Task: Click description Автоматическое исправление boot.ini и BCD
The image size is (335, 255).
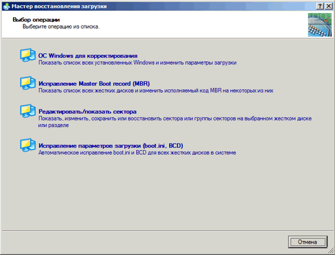Action: tap(137, 153)
